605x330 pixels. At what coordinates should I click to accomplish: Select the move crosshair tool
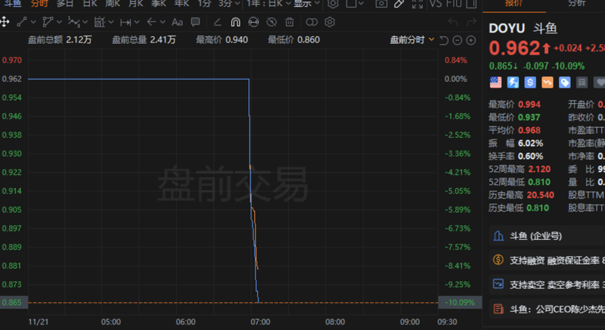(x=5, y=22)
